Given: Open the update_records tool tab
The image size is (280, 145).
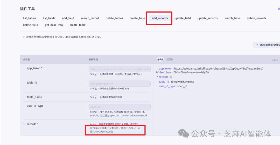Looking at the screenshot, I should point(207,18).
